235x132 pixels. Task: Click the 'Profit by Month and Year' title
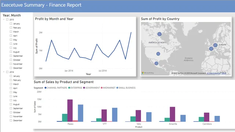[54, 19]
